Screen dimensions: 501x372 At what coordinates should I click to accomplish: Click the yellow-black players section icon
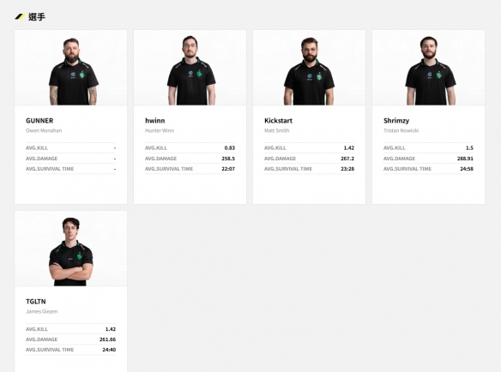point(20,16)
